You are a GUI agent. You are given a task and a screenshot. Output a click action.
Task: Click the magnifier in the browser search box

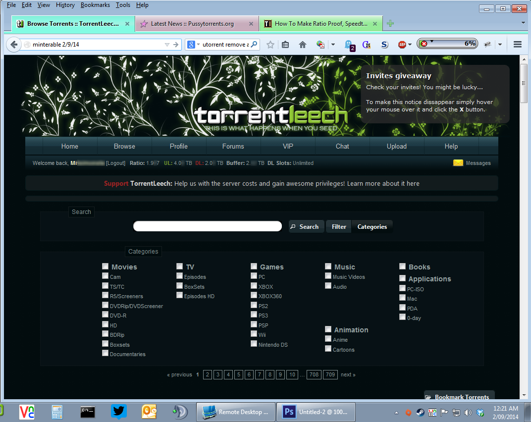[x=254, y=44]
